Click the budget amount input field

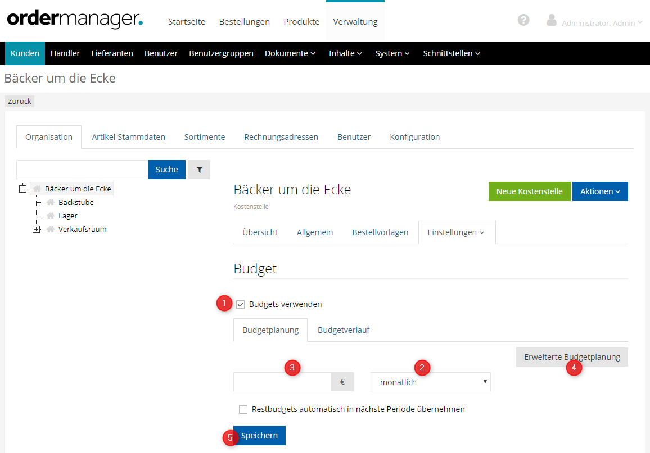pos(282,382)
